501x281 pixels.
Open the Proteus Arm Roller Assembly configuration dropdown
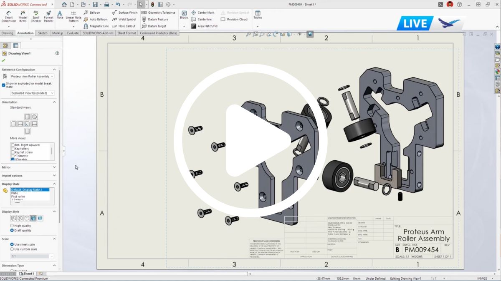33,77
